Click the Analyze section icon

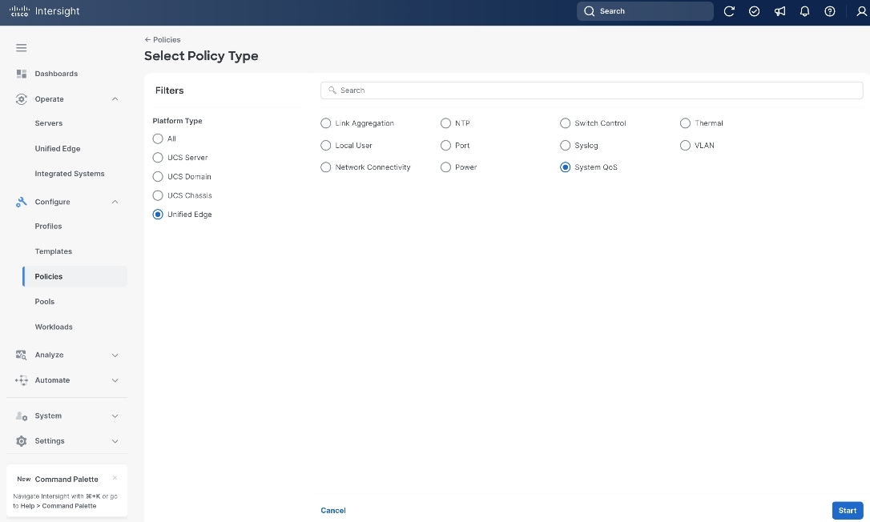[22, 355]
